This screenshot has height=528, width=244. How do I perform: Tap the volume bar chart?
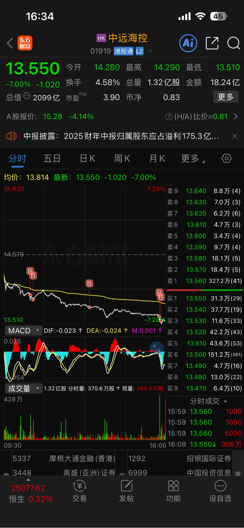pyautogui.click(x=85, y=417)
